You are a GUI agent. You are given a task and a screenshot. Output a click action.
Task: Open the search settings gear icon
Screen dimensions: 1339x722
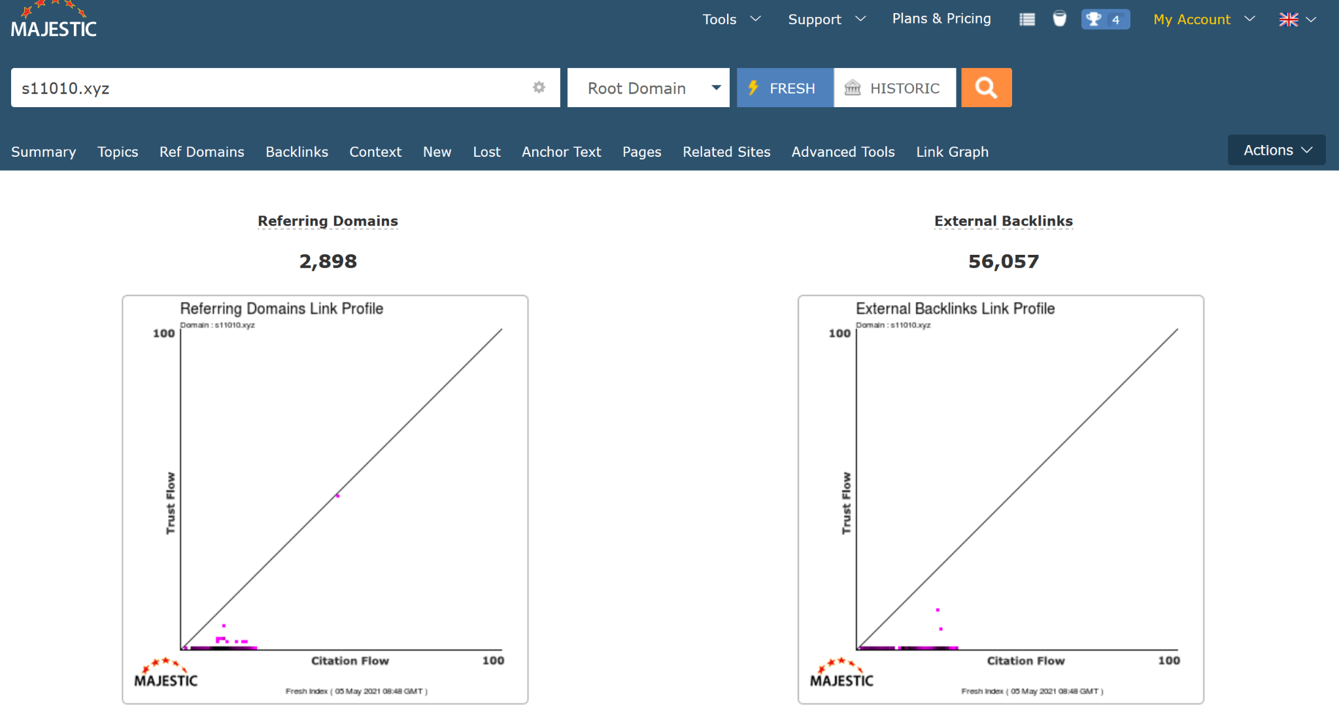click(x=539, y=88)
